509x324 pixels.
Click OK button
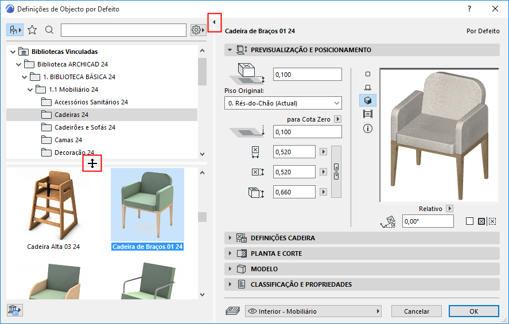(x=473, y=311)
